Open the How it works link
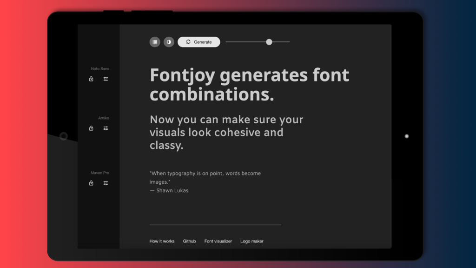This screenshot has width=476, height=268. pos(162,241)
